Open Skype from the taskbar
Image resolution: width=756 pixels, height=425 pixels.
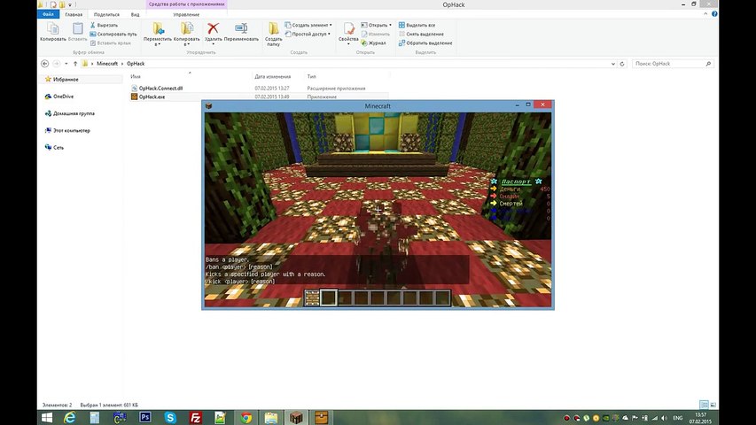170,418
